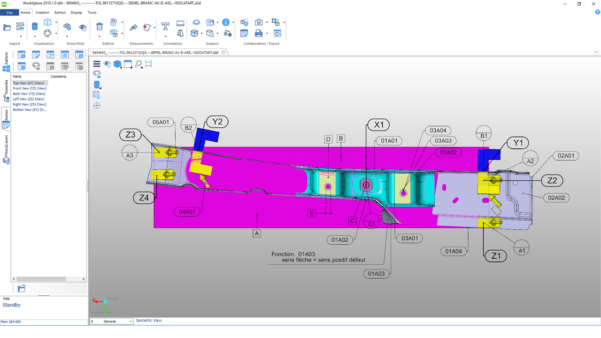Open the Assembly side panel tab
This screenshot has height=338, width=601.
pos(6,90)
